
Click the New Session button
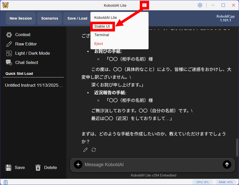tap(21, 18)
